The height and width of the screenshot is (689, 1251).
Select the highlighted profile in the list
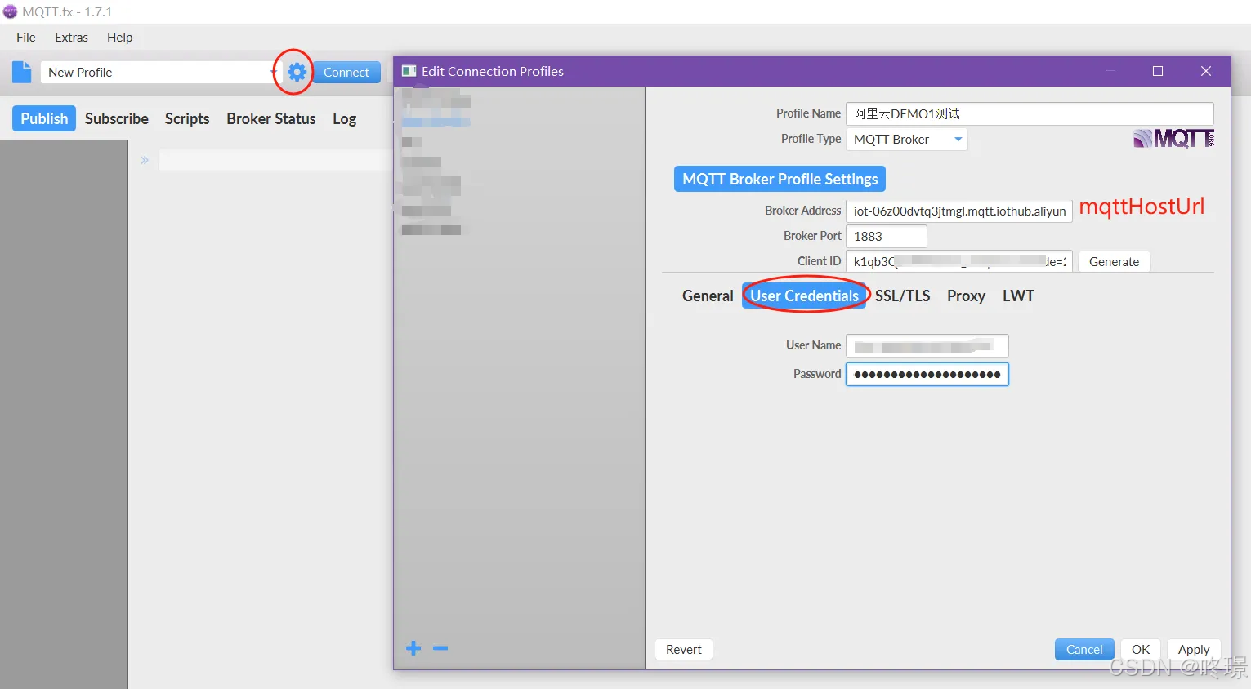tap(436, 122)
